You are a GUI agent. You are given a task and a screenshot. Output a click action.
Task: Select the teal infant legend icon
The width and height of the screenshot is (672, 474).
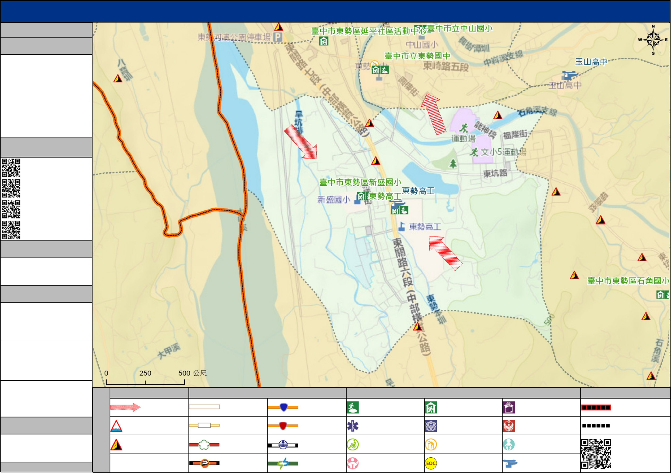(509, 445)
